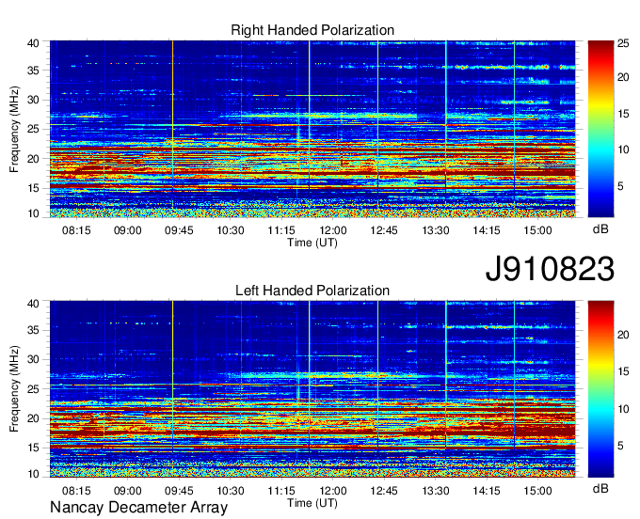Click the top plot's color bar

[600, 129]
